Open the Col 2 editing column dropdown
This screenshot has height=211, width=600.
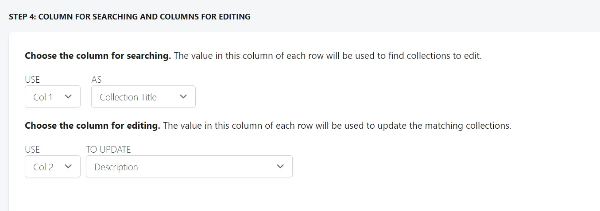pyautogui.click(x=53, y=166)
